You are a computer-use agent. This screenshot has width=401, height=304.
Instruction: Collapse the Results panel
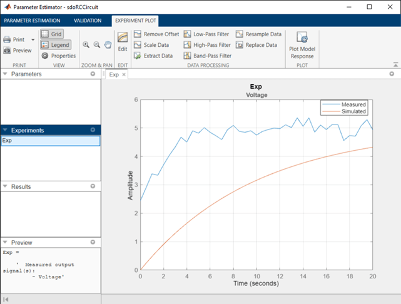coord(5,186)
